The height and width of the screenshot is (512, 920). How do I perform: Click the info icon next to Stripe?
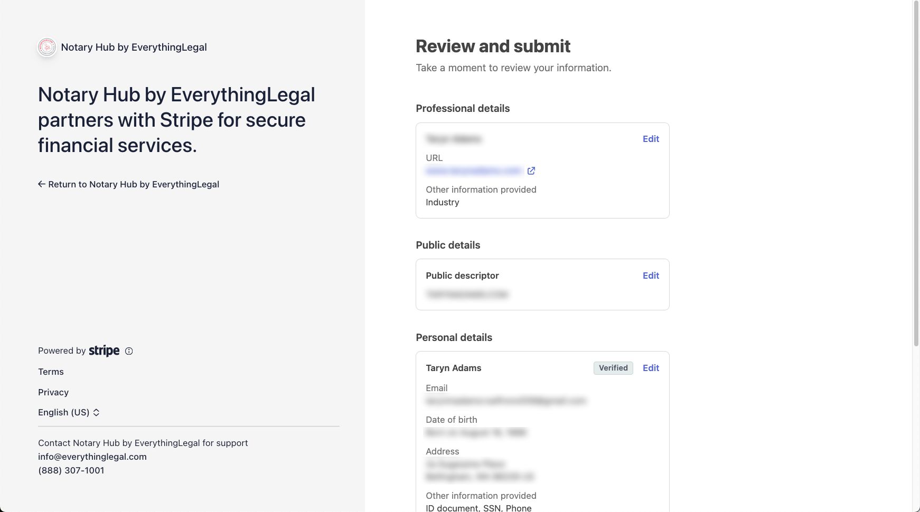129,351
